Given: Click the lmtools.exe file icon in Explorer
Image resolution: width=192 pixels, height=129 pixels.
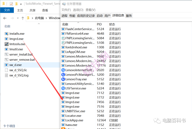Looking at the screenshot, I should [x=6, y=44].
